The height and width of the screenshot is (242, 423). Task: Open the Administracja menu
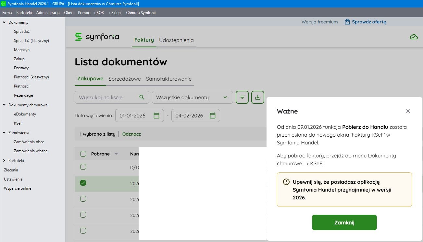click(48, 13)
